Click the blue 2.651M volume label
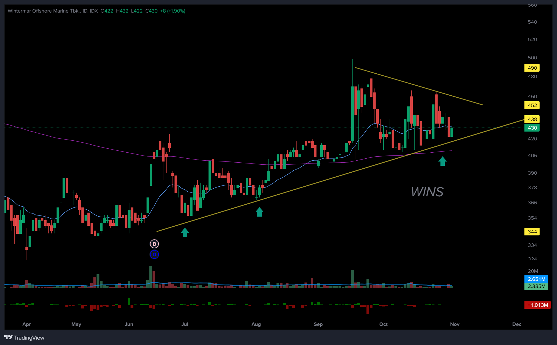Image resolution: width=557 pixels, height=345 pixels. tap(536, 279)
